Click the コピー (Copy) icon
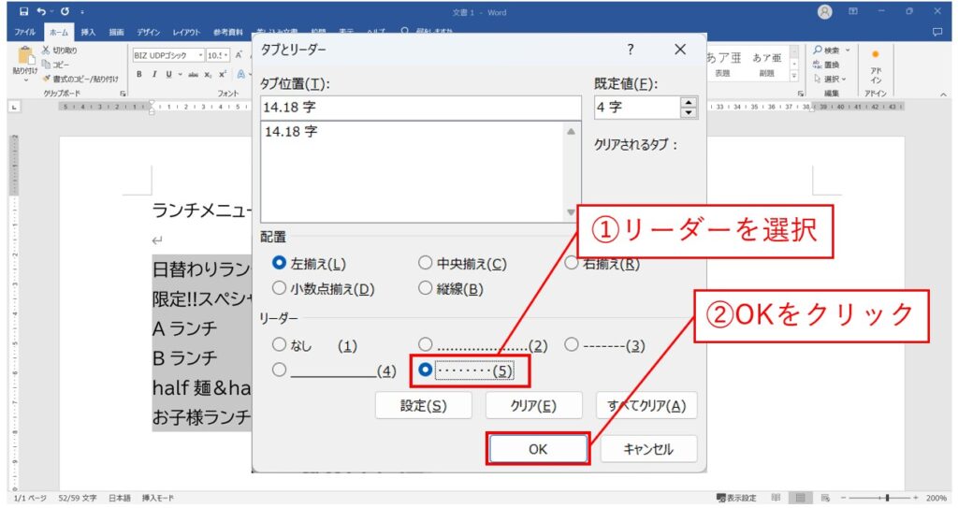Image resolution: width=958 pixels, height=508 pixels. tap(46, 65)
